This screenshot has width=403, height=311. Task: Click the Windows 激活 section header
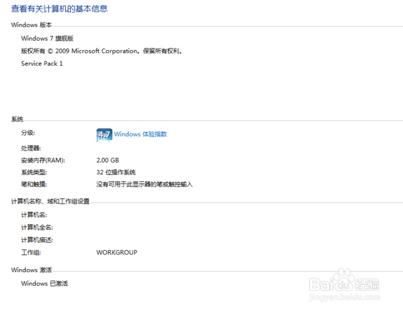click(x=31, y=270)
